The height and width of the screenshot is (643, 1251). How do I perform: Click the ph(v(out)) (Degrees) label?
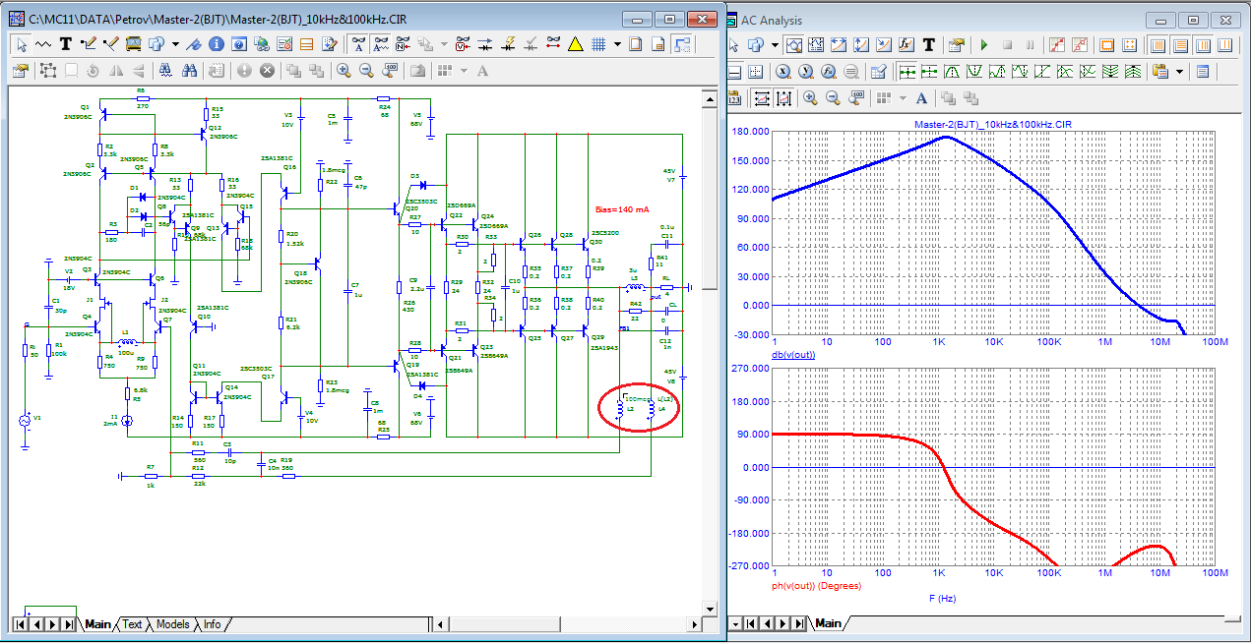click(816, 586)
